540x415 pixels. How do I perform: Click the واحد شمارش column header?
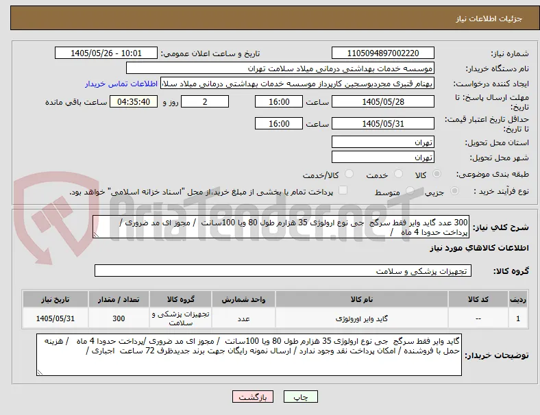tap(243, 299)
